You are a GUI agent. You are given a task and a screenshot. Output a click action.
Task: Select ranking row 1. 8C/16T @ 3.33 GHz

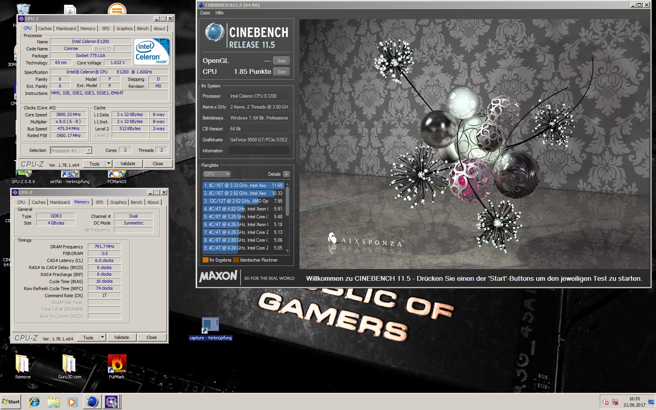coord(244,185)
